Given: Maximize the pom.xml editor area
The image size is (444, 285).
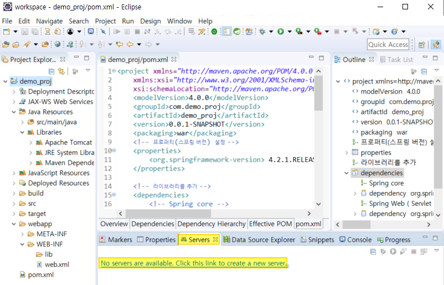Looking at the screenshot, I should tap(322, 58).
